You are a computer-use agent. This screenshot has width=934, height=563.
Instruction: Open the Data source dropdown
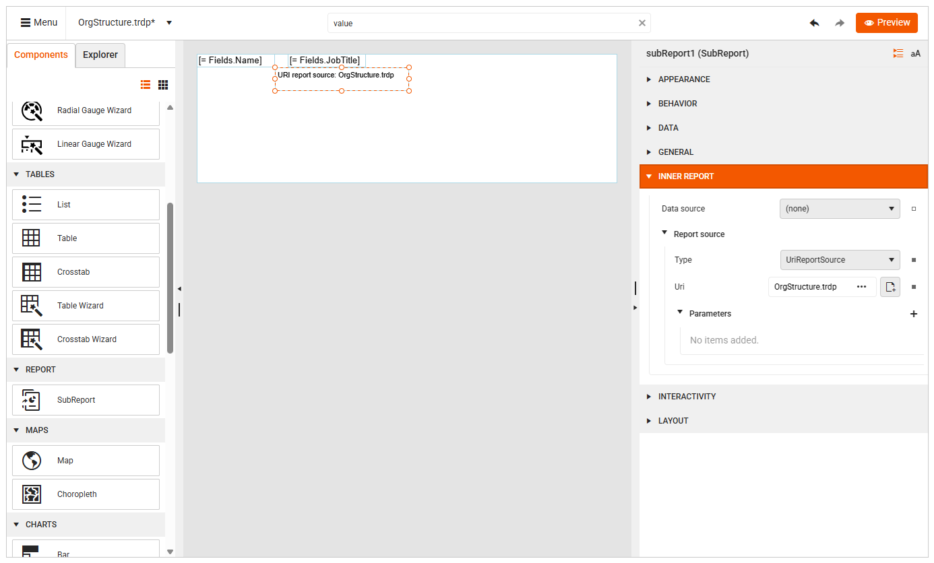tap(840, 209)
